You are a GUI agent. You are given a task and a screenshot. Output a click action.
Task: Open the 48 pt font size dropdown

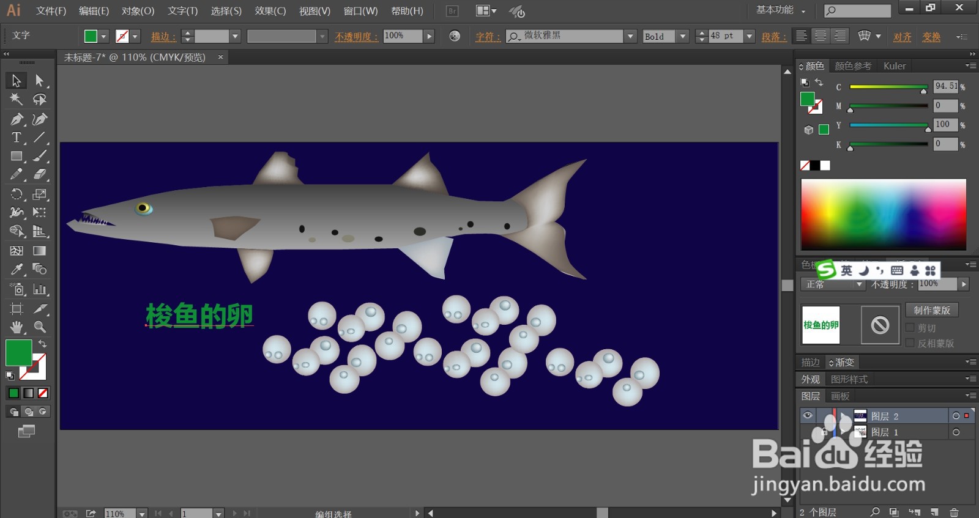pos(749,37)
